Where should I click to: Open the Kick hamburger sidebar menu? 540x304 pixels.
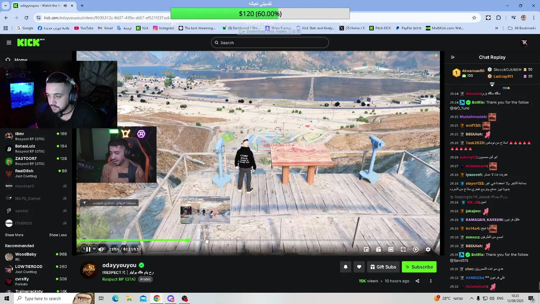[9, 43]
